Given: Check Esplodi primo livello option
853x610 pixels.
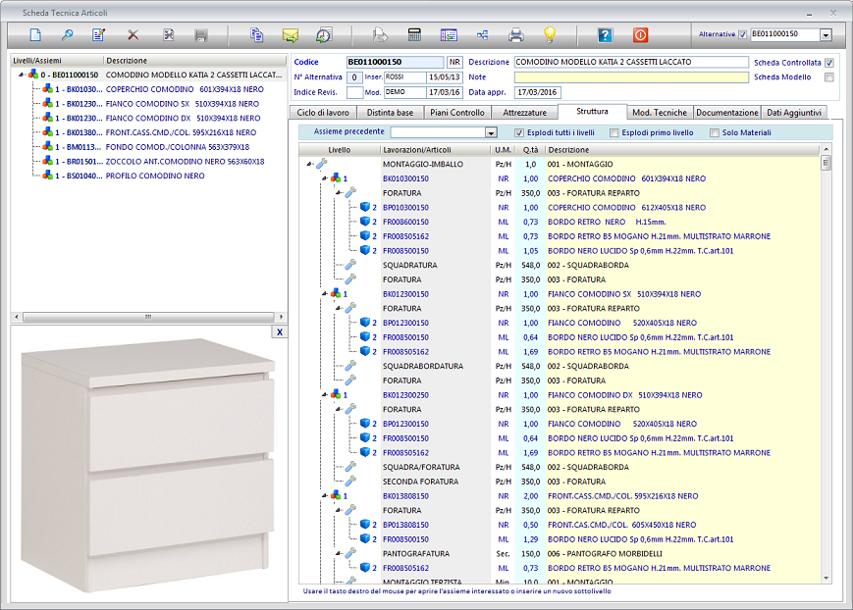Looking at the screenshot, I should pyautogui.click(x=614, y=132).
